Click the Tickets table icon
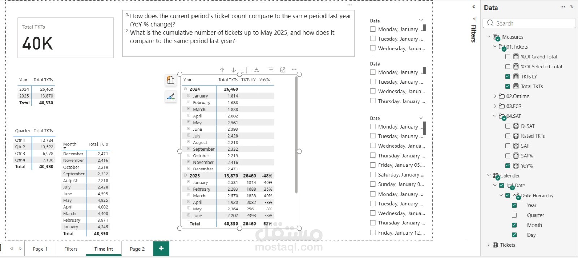Viewport: 578px width, 258px height. pos(495,245)
